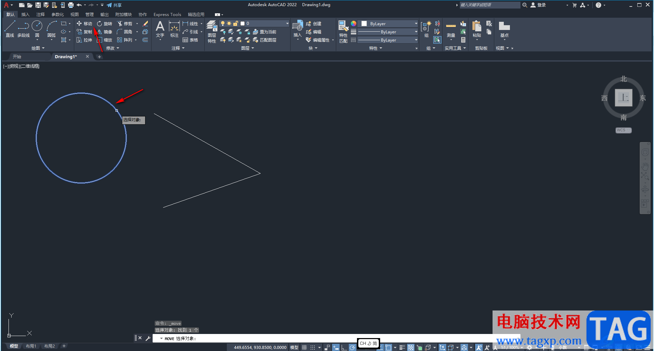Toggle grid display in status bar
The width and height of the screenshot is (654, 351).
(x=305, y=348)
